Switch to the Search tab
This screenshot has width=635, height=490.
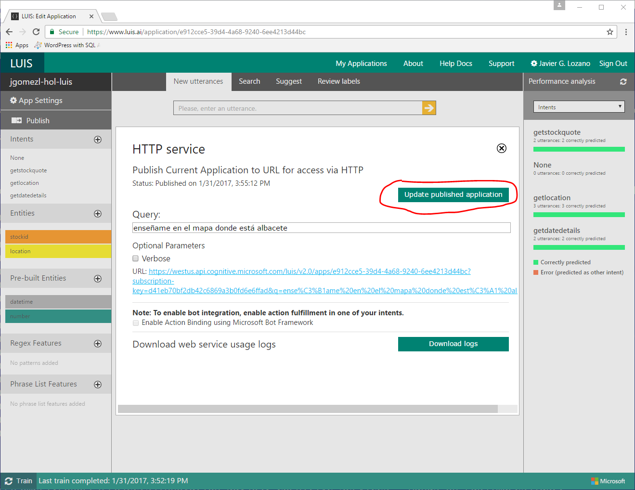click(x=249, y=81)
